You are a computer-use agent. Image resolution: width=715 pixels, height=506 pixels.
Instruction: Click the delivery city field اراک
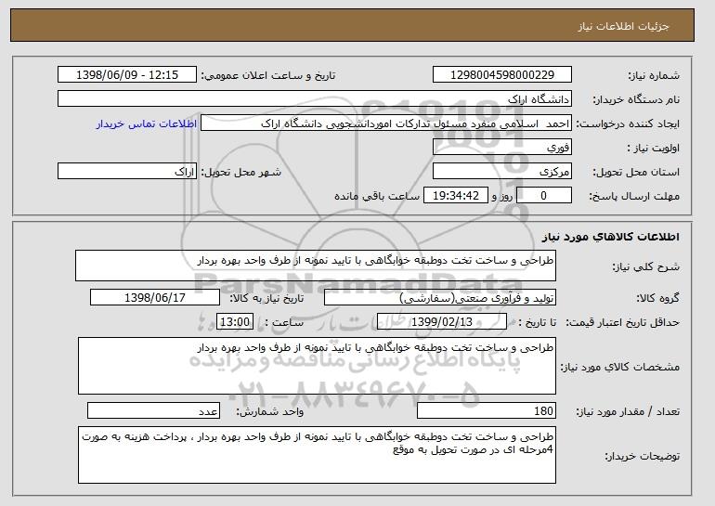pyautogui.click(x=127, y=172)
